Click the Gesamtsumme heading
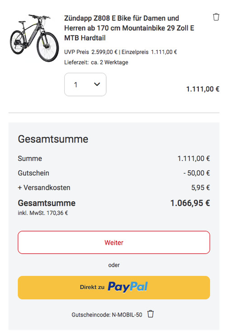The width and height of the screenshot is (226, 336). point(53,139)
